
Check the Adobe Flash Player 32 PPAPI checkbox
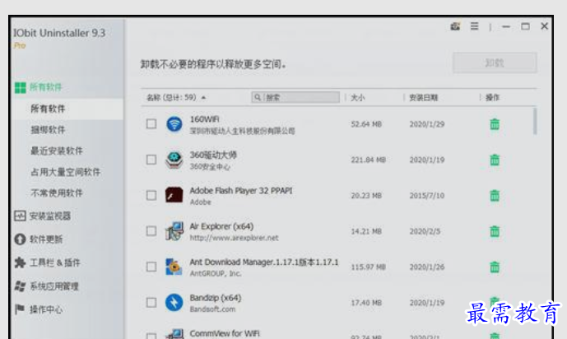(x=151, y=195)
